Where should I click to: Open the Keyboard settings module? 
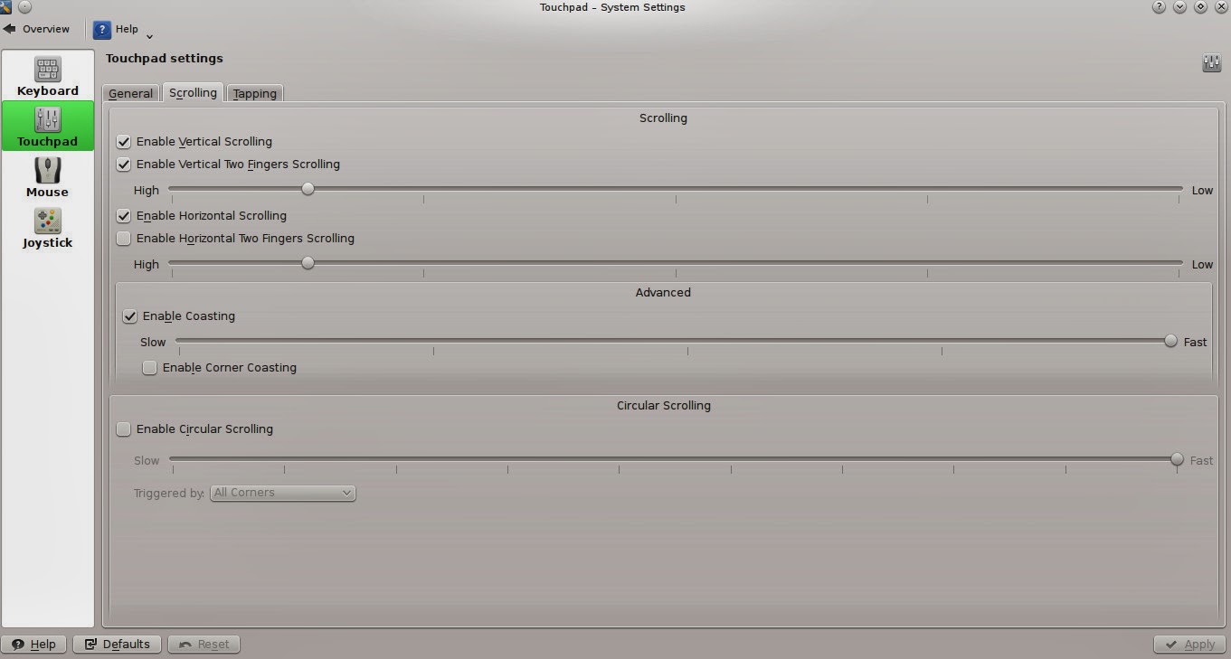(x=47, y=76)
